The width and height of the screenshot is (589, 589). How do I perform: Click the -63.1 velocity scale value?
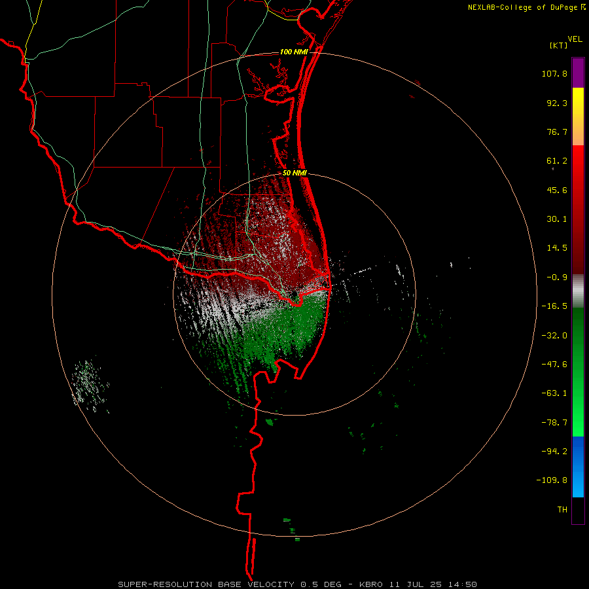[554, 393]
